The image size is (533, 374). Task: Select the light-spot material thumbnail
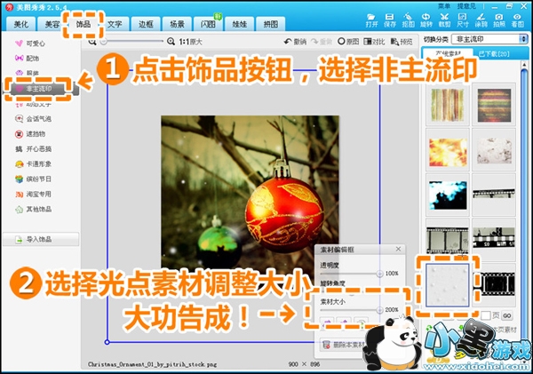[x=449, y=284]
